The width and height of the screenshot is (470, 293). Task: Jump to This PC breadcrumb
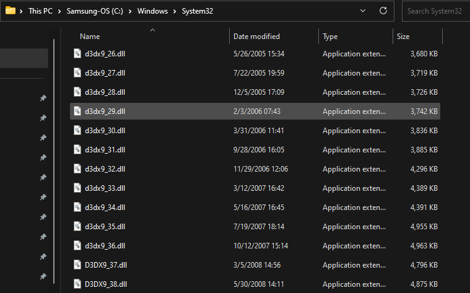pyautogui.click(x=40, y=11)
